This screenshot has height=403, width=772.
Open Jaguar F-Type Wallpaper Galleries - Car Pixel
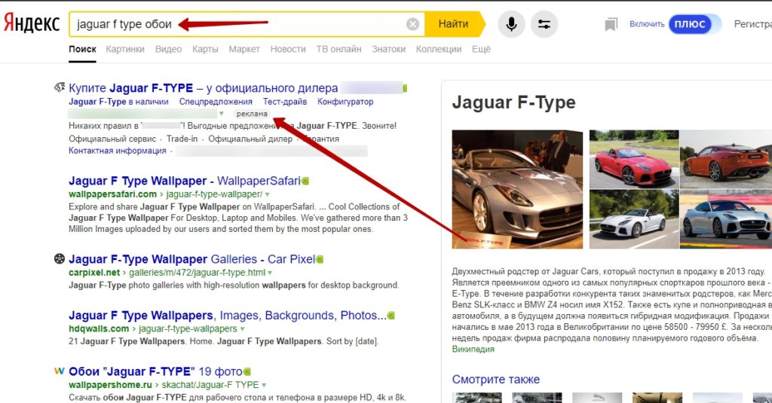tap(192, 259)
